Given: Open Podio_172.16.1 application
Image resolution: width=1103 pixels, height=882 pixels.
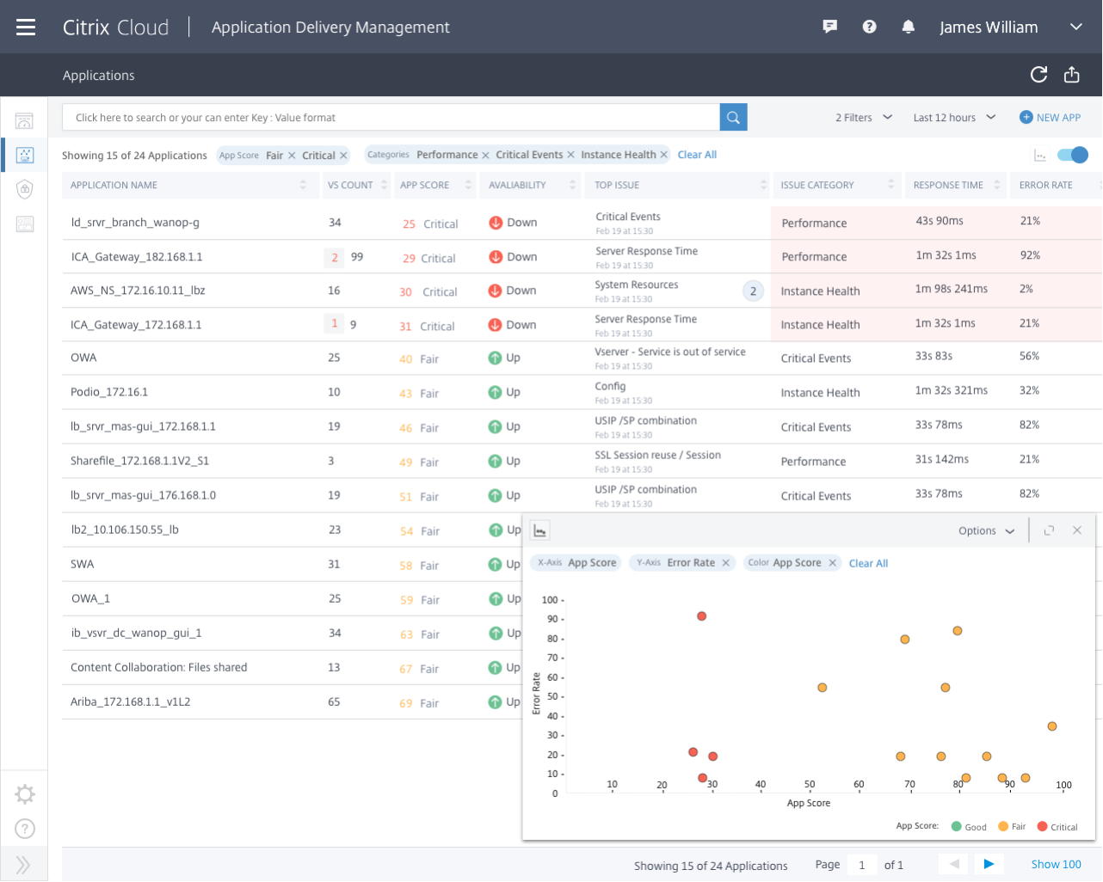Looking at the screenshot, I should tap(109, 392).
